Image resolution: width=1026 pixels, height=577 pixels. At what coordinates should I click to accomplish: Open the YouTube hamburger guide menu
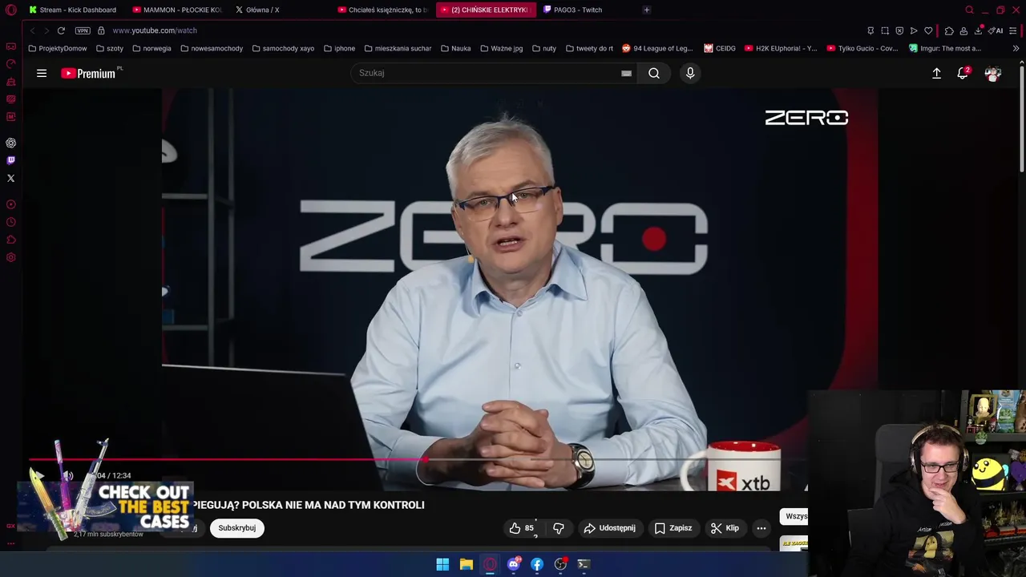point(42,73)
